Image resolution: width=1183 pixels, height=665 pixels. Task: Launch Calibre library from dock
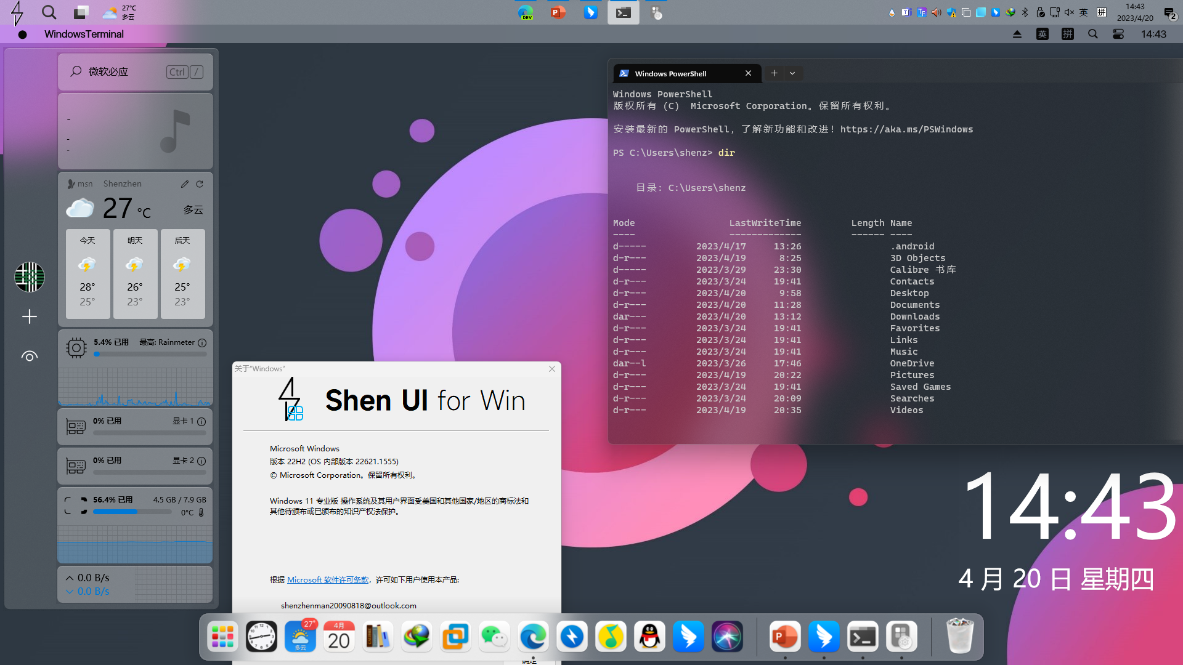point(378,637)
